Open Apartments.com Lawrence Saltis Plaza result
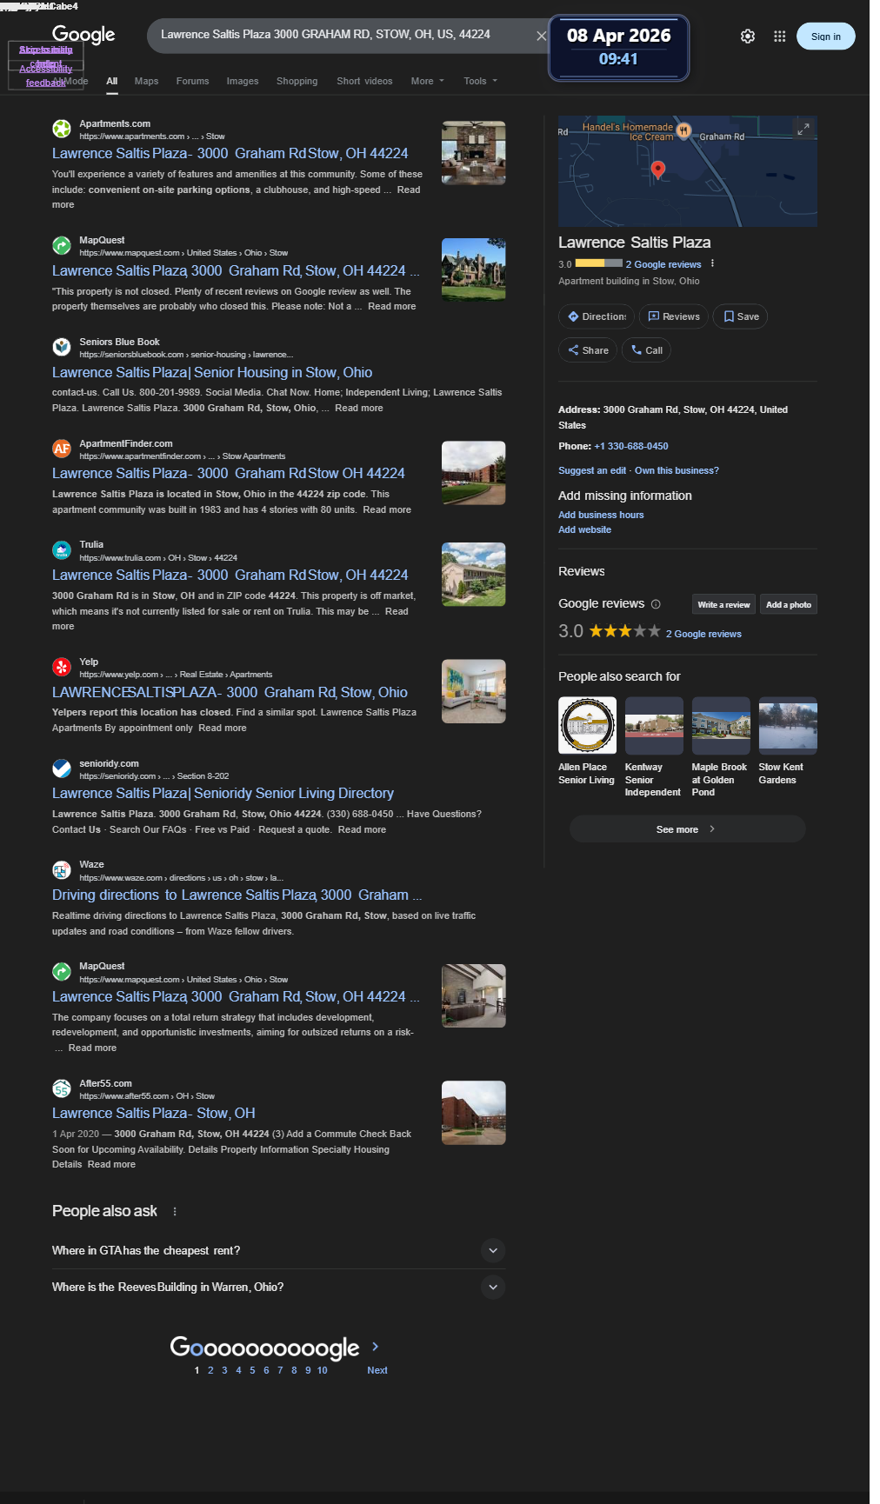The width and height of the screenshot is (880, 1504). (x=230, y=153)
